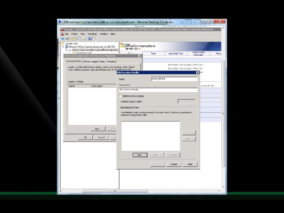Toggle the show/hide console tree icon
The width and height of the screenshot is (284, 213).
[78, 39]
